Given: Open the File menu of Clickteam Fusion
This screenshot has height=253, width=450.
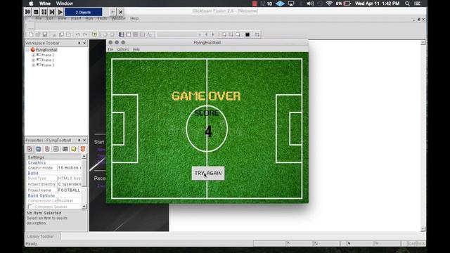Looking at the screenshot, I should (39, 18).
